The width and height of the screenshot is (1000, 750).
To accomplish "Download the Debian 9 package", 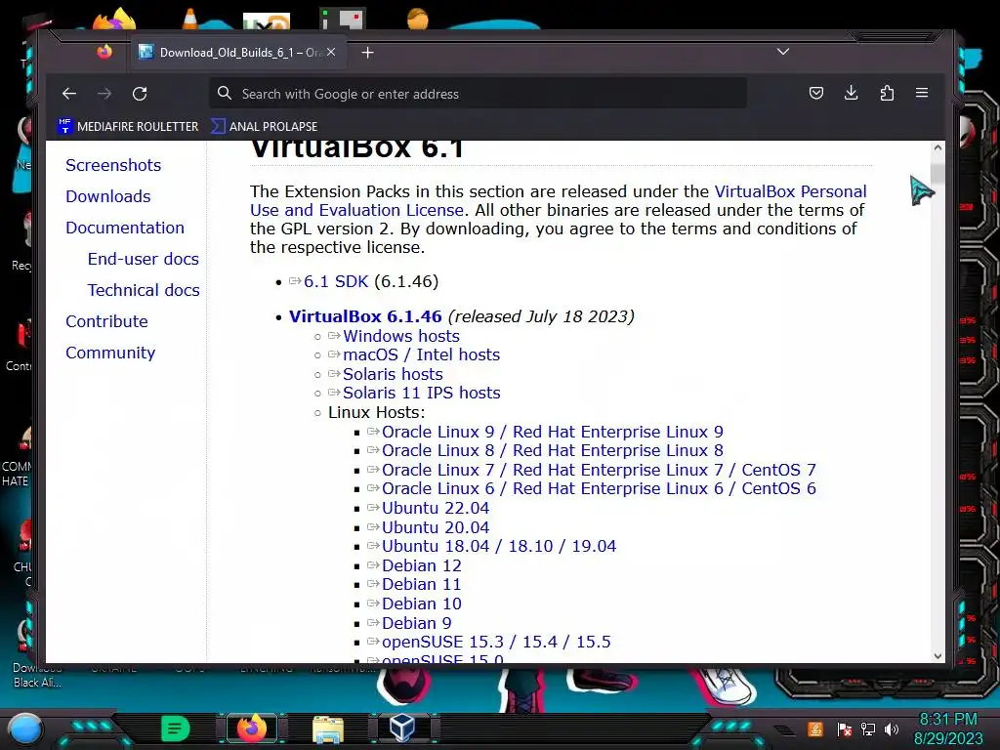I will click(416, 623).
